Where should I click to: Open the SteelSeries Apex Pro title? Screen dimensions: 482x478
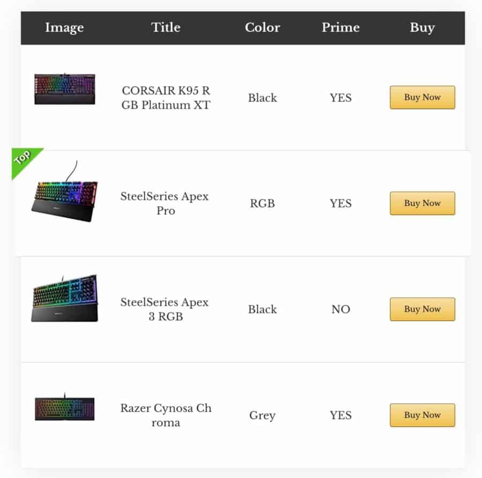165,203
